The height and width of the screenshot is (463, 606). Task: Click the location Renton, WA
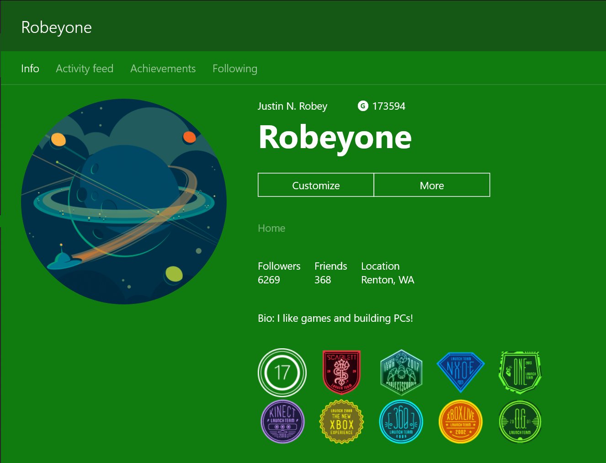(388, 280)
